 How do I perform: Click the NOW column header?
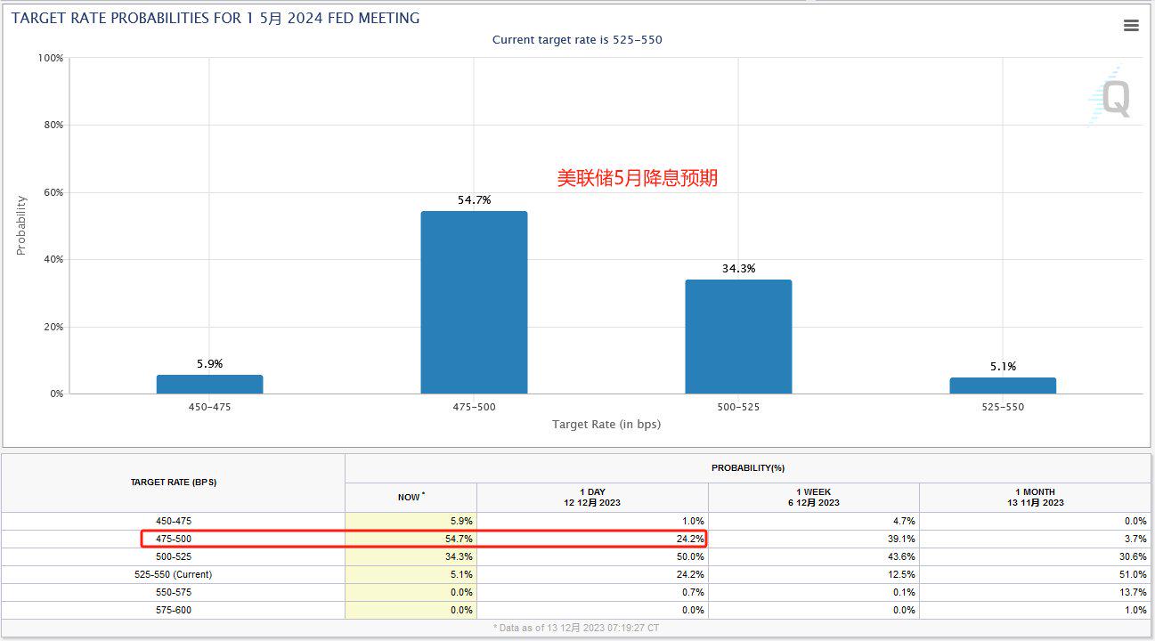(411, 497)
